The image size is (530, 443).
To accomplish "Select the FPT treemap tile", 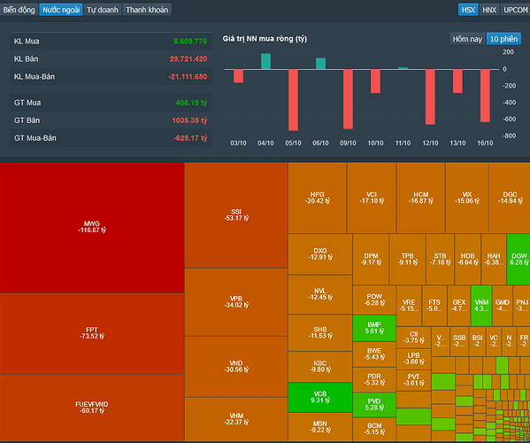I will coord(92,333).
